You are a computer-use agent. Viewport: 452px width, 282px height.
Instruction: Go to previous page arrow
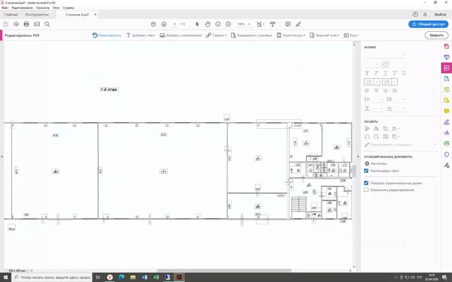pos(154,24)
